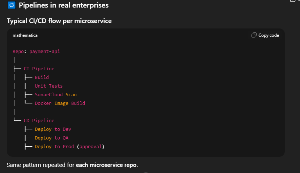Click the payment-api repo name
Viewport: 300px width, 173px height.
(x=45, y=52)
